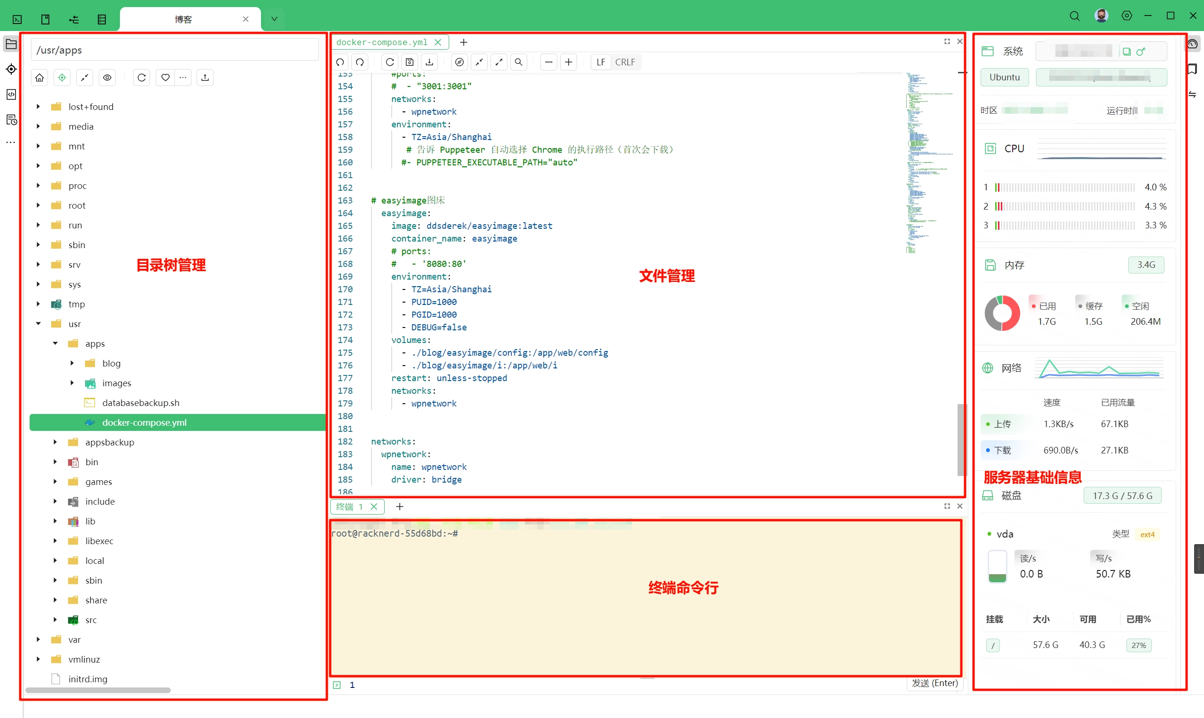Viewport: 1204px width, 718px height.
Task: Open the hexagon settings icon
Action: point(1126,16)
